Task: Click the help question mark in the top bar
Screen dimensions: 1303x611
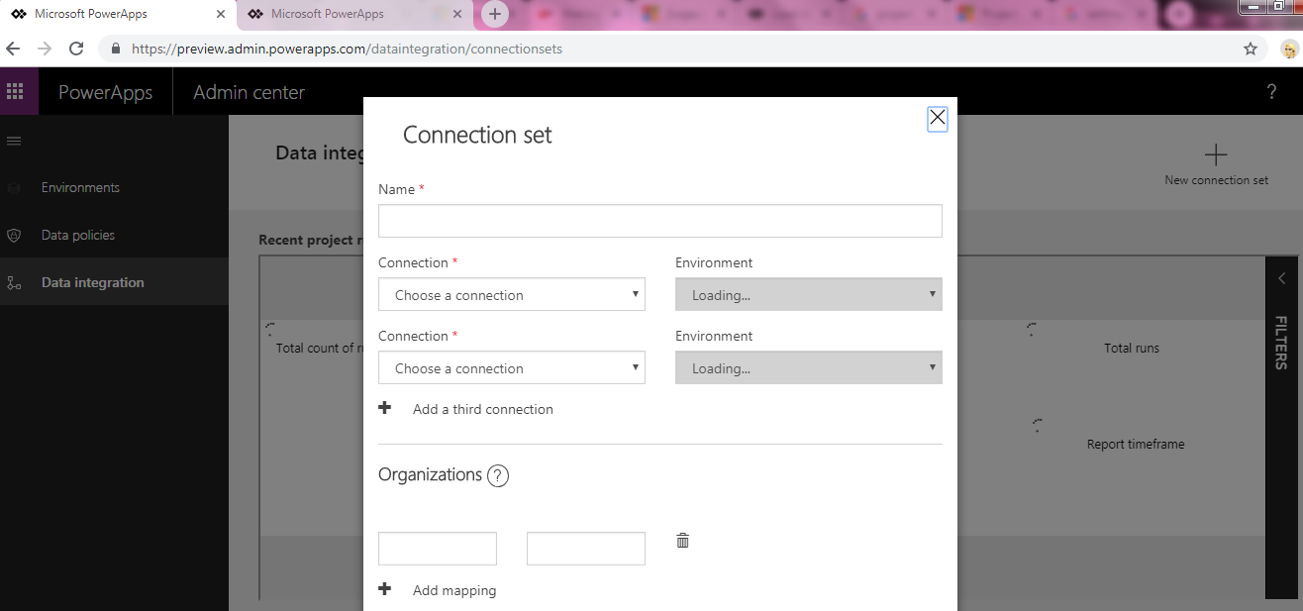Action: (1271, 91)
